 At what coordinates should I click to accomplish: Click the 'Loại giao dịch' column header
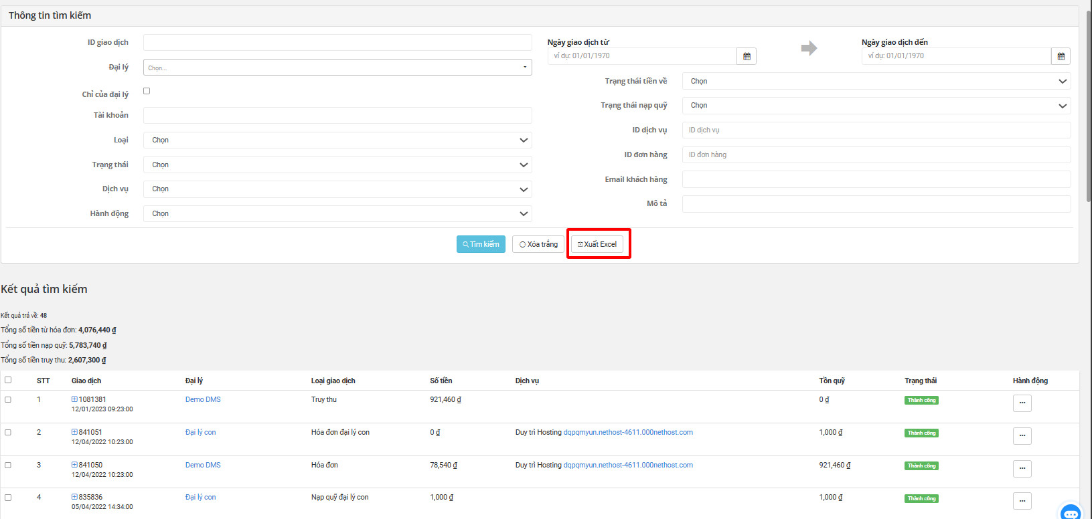[333, 381]
